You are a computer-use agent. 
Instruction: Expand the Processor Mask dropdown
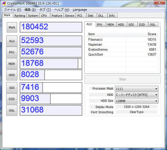point(137,89)
